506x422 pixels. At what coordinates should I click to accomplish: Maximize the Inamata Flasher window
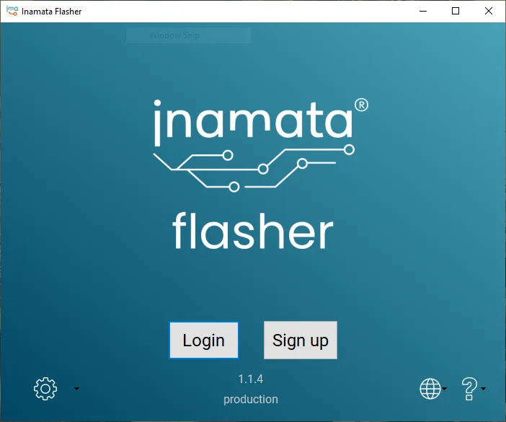coord(456,11)
